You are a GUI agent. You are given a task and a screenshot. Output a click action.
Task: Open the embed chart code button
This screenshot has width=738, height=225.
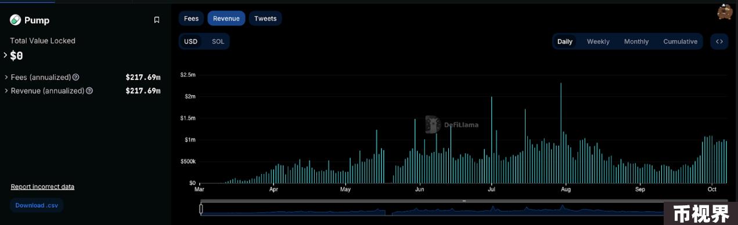coord(719,41)
